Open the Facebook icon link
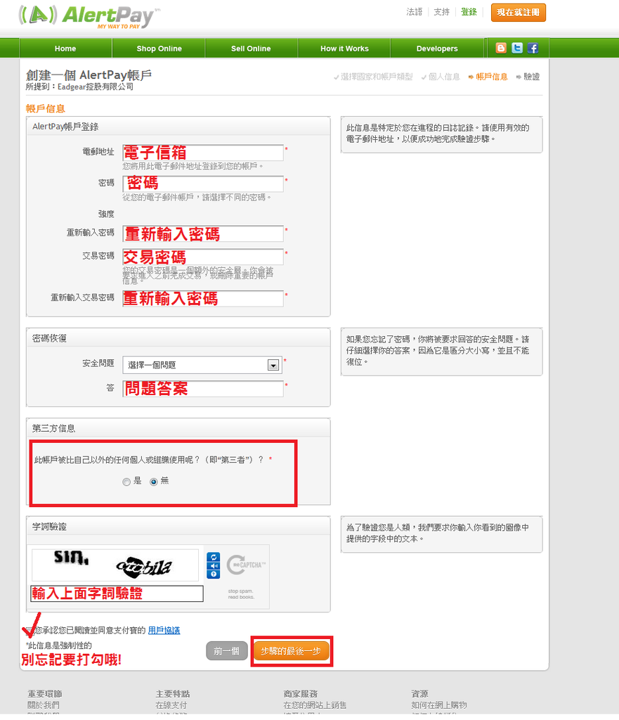The width and height of the screenshot is (619, 720). 533,49
